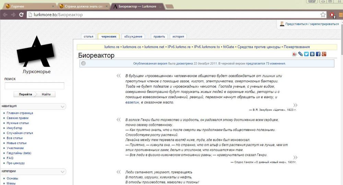Share the article on VKontakte
This screenshot has height=185, width=343.
(312, 54)
